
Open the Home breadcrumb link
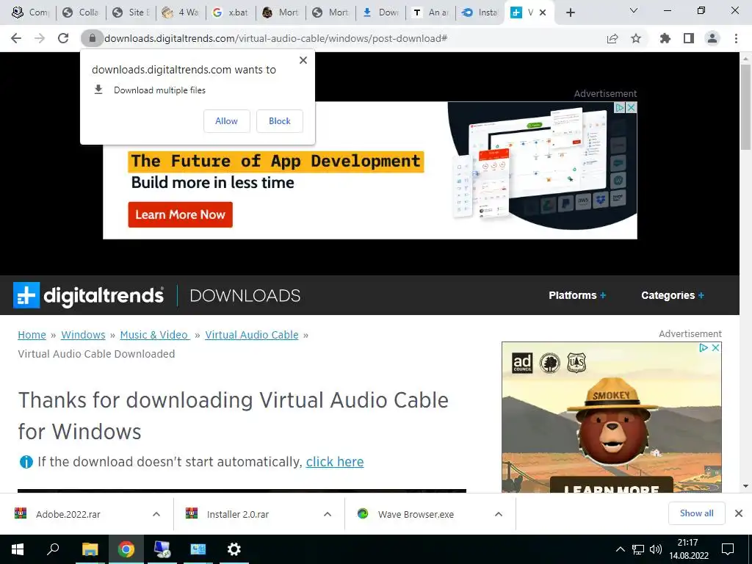point(32,335)
